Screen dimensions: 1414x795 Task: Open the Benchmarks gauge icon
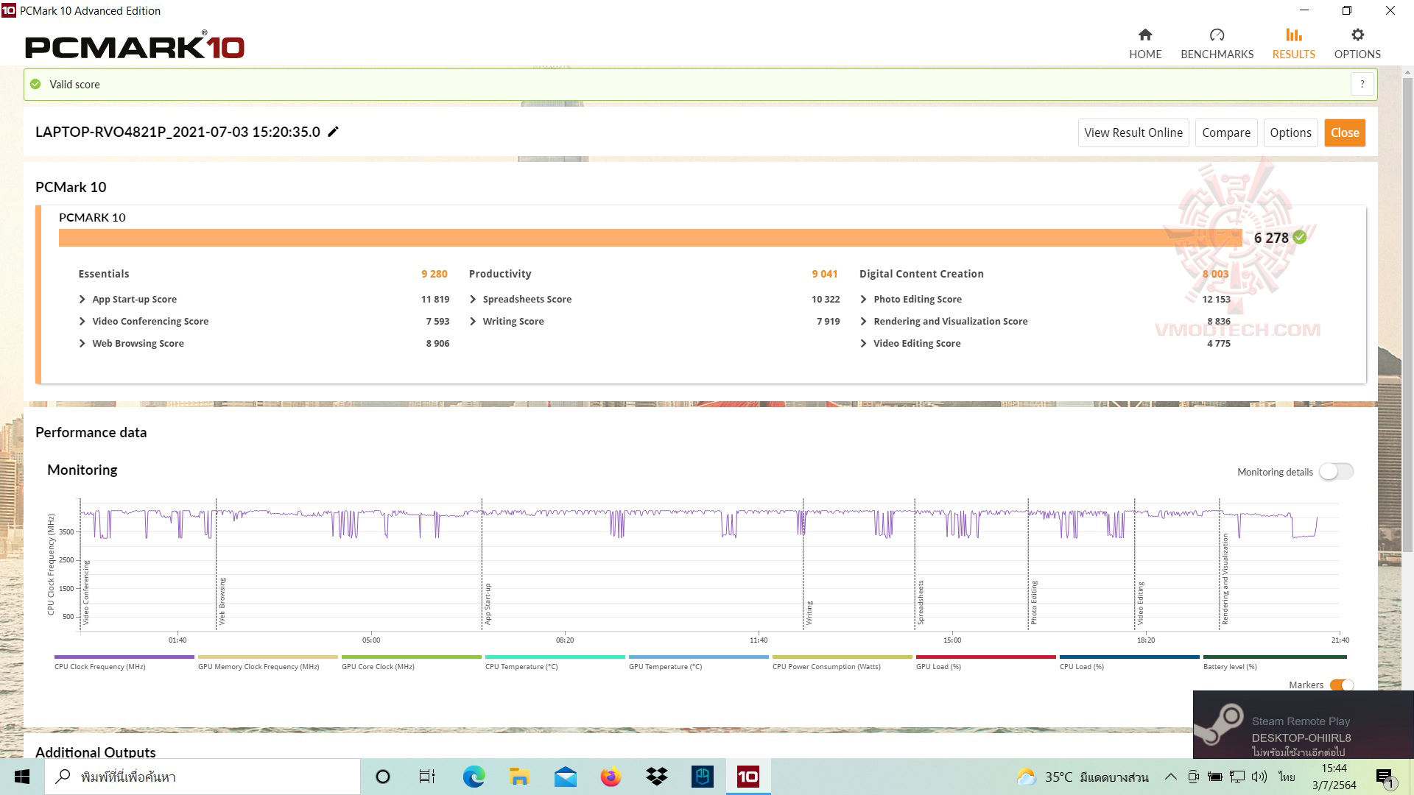(1217, 35)
